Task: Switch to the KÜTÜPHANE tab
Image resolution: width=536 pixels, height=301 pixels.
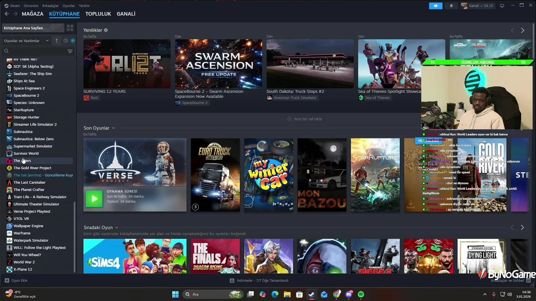Action: 64,14
